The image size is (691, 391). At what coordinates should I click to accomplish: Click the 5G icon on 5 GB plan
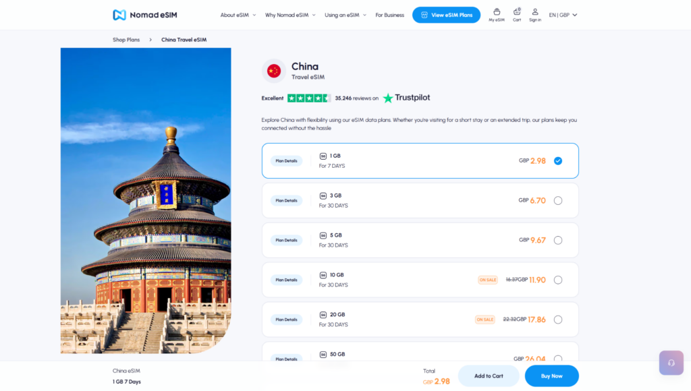click(323, 235)
